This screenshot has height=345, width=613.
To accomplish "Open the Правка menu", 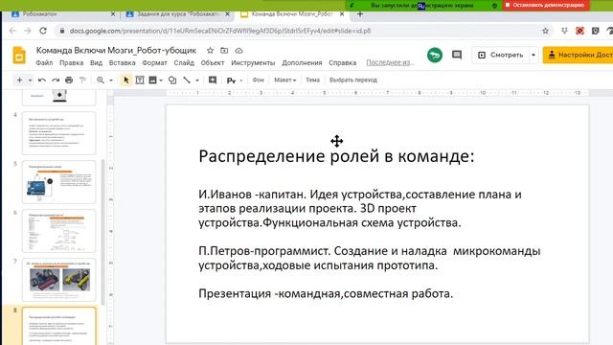I will click(71, 62).
